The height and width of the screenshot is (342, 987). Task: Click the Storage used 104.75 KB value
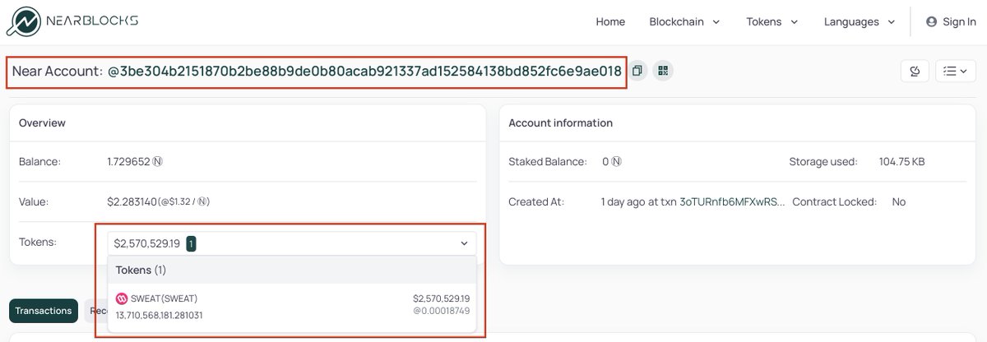click(x=901, y=162)
